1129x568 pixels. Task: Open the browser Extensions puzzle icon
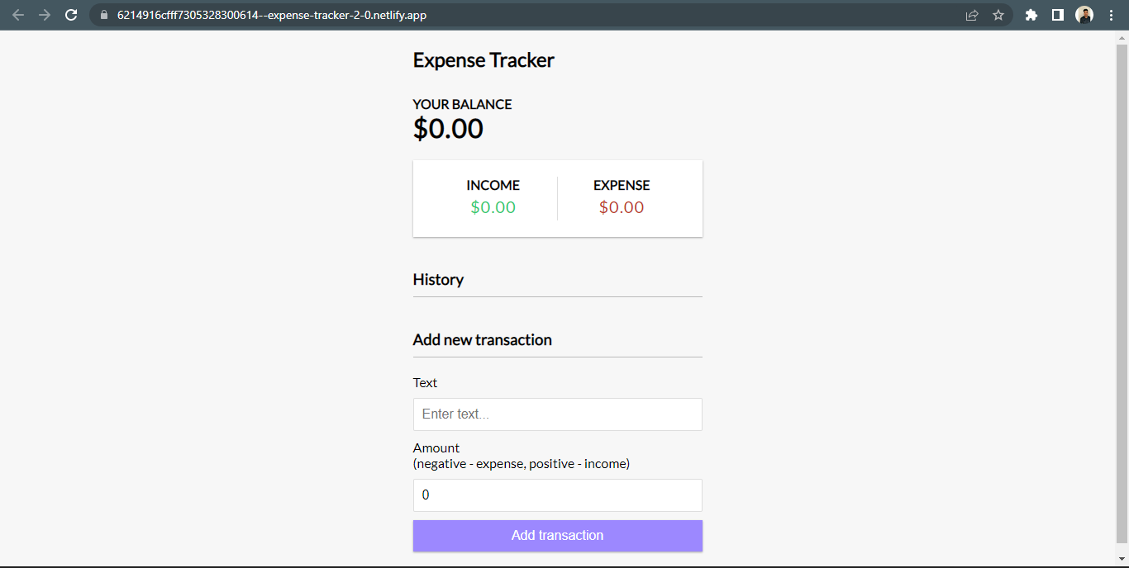[1031, 15]
